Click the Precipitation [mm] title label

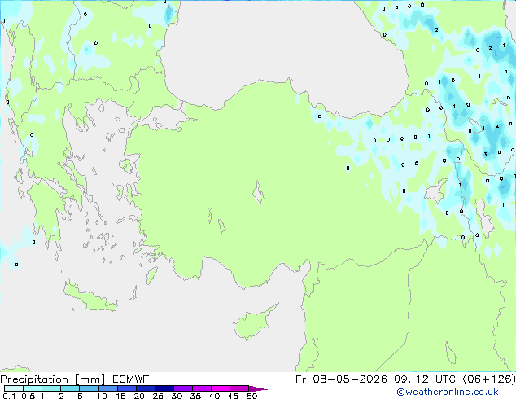click(x=53, y=379)
